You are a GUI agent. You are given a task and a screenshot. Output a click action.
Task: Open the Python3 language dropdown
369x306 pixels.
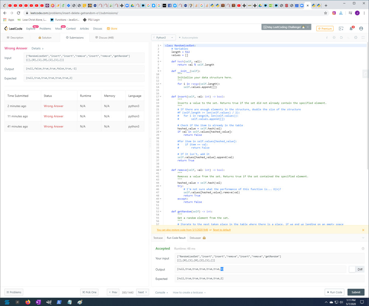click(x=163, y=38)
